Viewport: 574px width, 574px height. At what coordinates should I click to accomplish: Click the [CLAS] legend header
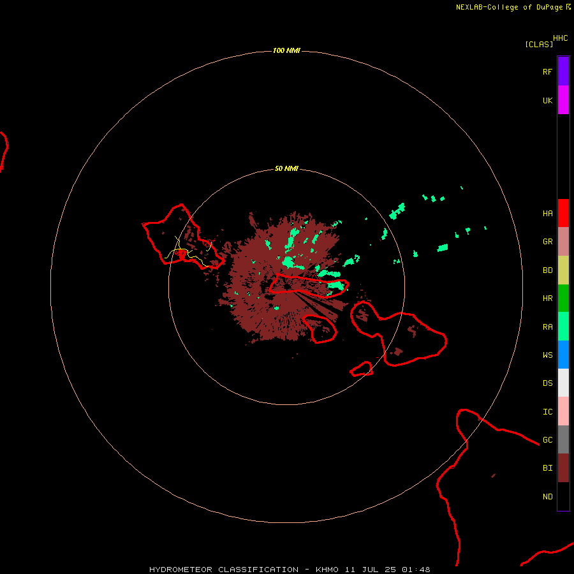[539, 44]
